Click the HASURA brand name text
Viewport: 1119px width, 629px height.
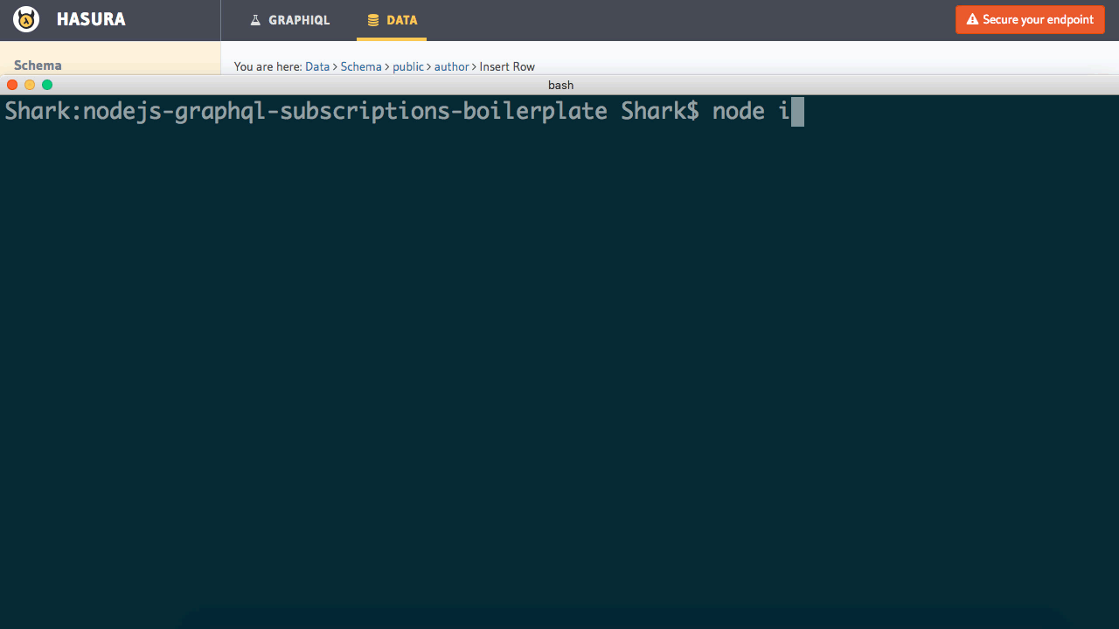(x=91, y=19)
